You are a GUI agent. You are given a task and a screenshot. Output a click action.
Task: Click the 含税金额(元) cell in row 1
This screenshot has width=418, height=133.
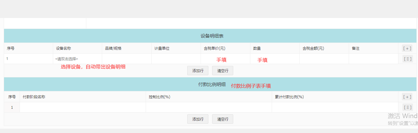[x=324, y=59]
